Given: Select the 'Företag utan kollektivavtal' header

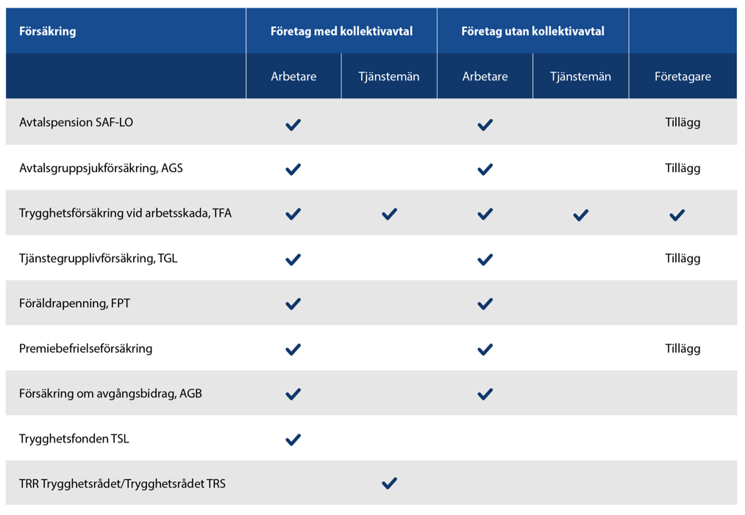Looking at the screenshot, I should 532,32.
